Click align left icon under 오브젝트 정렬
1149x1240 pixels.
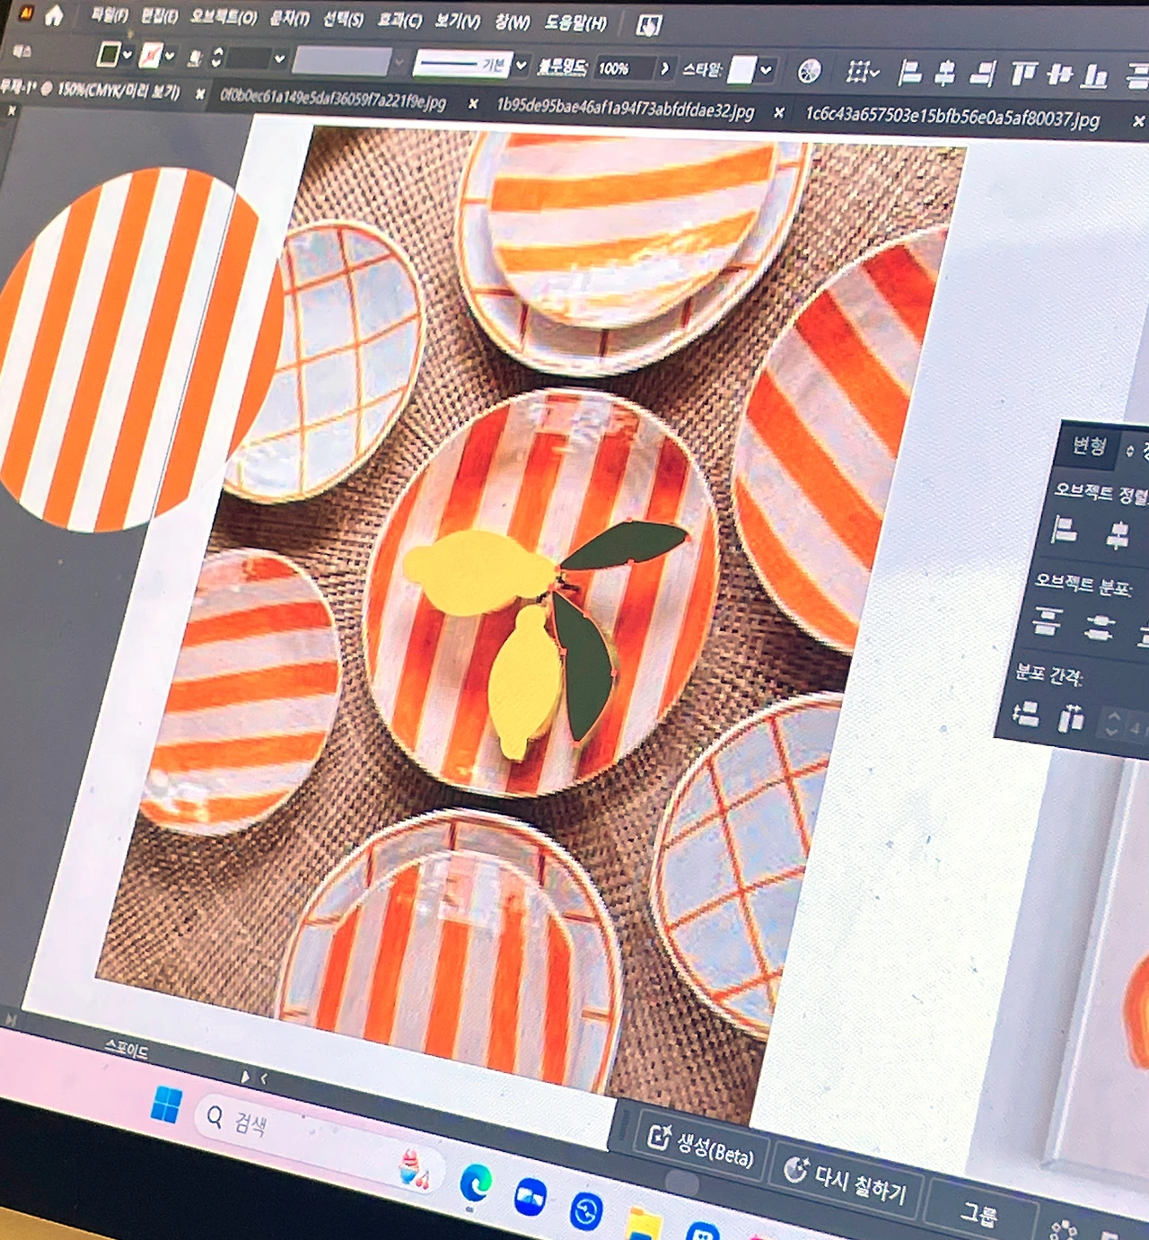click(1064, 530)
